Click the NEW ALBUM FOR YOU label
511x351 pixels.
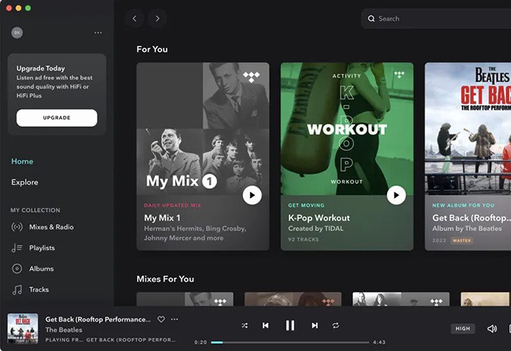point(463,206)
